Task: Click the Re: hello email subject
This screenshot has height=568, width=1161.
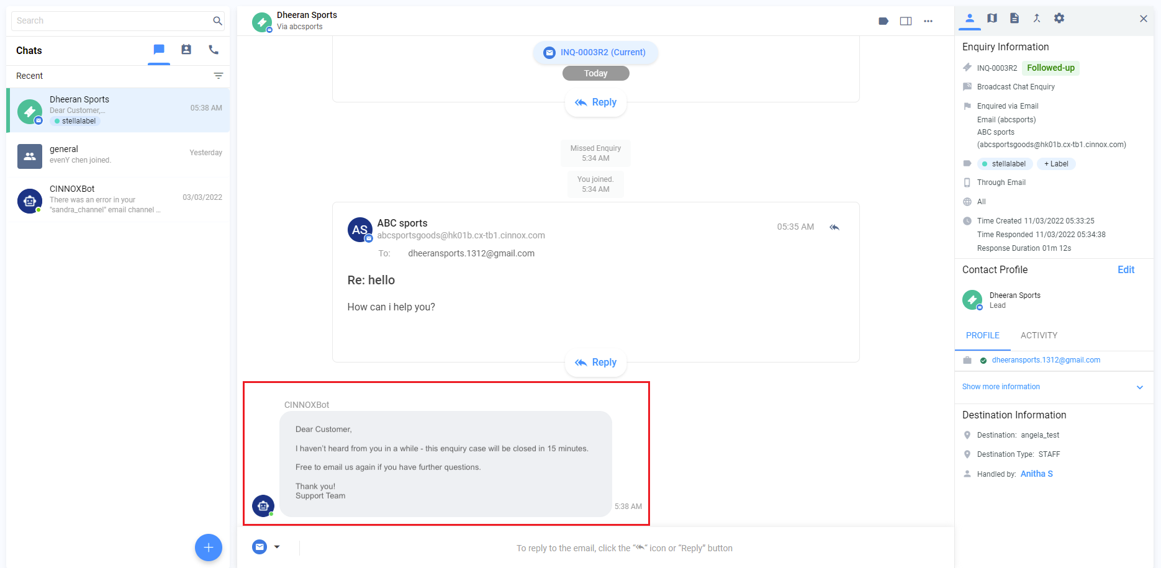Action: 371,281
